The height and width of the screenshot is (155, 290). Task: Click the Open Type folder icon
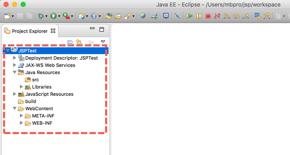coord(109,16)
